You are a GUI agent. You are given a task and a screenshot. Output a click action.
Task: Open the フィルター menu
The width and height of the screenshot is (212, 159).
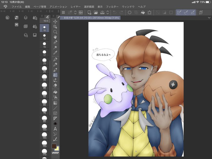pyautogui.click(x=112, y=7)
